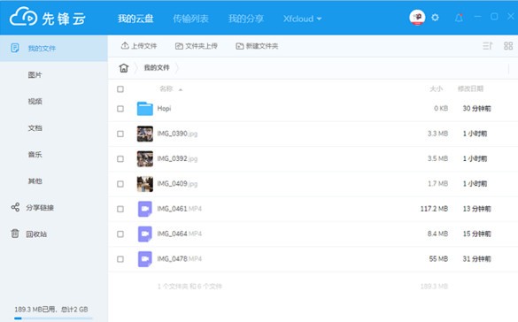Switch to the list sort view icon
Viewport: 518px width, 322px height.
(488, 46)
